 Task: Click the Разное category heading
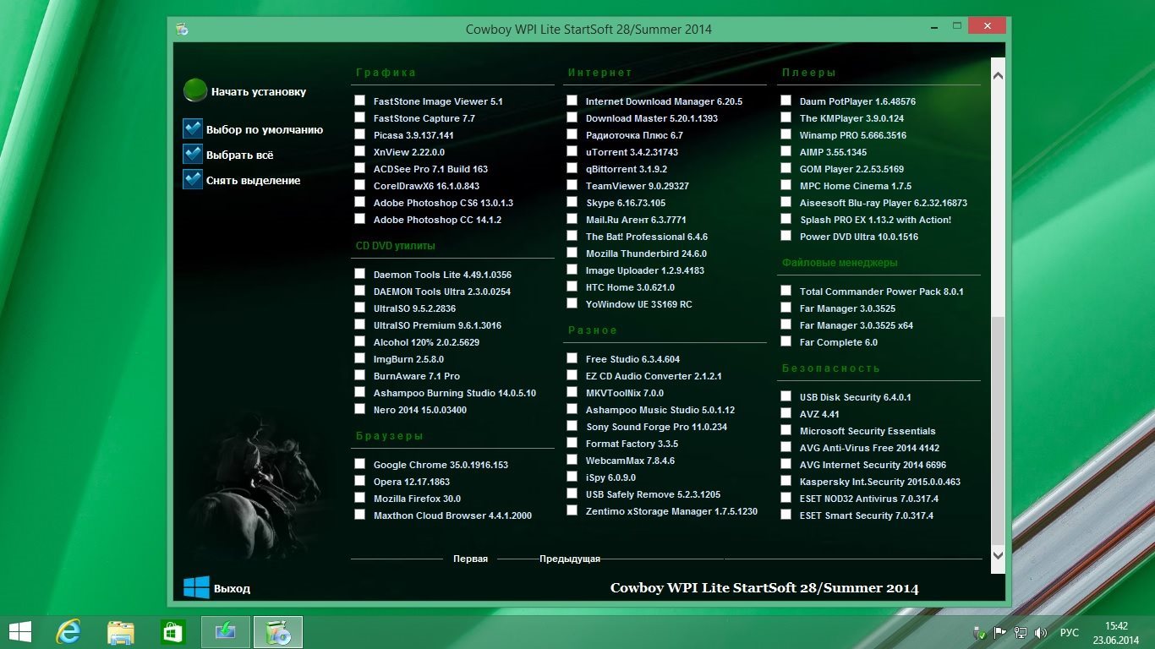(x=592, y=330)
